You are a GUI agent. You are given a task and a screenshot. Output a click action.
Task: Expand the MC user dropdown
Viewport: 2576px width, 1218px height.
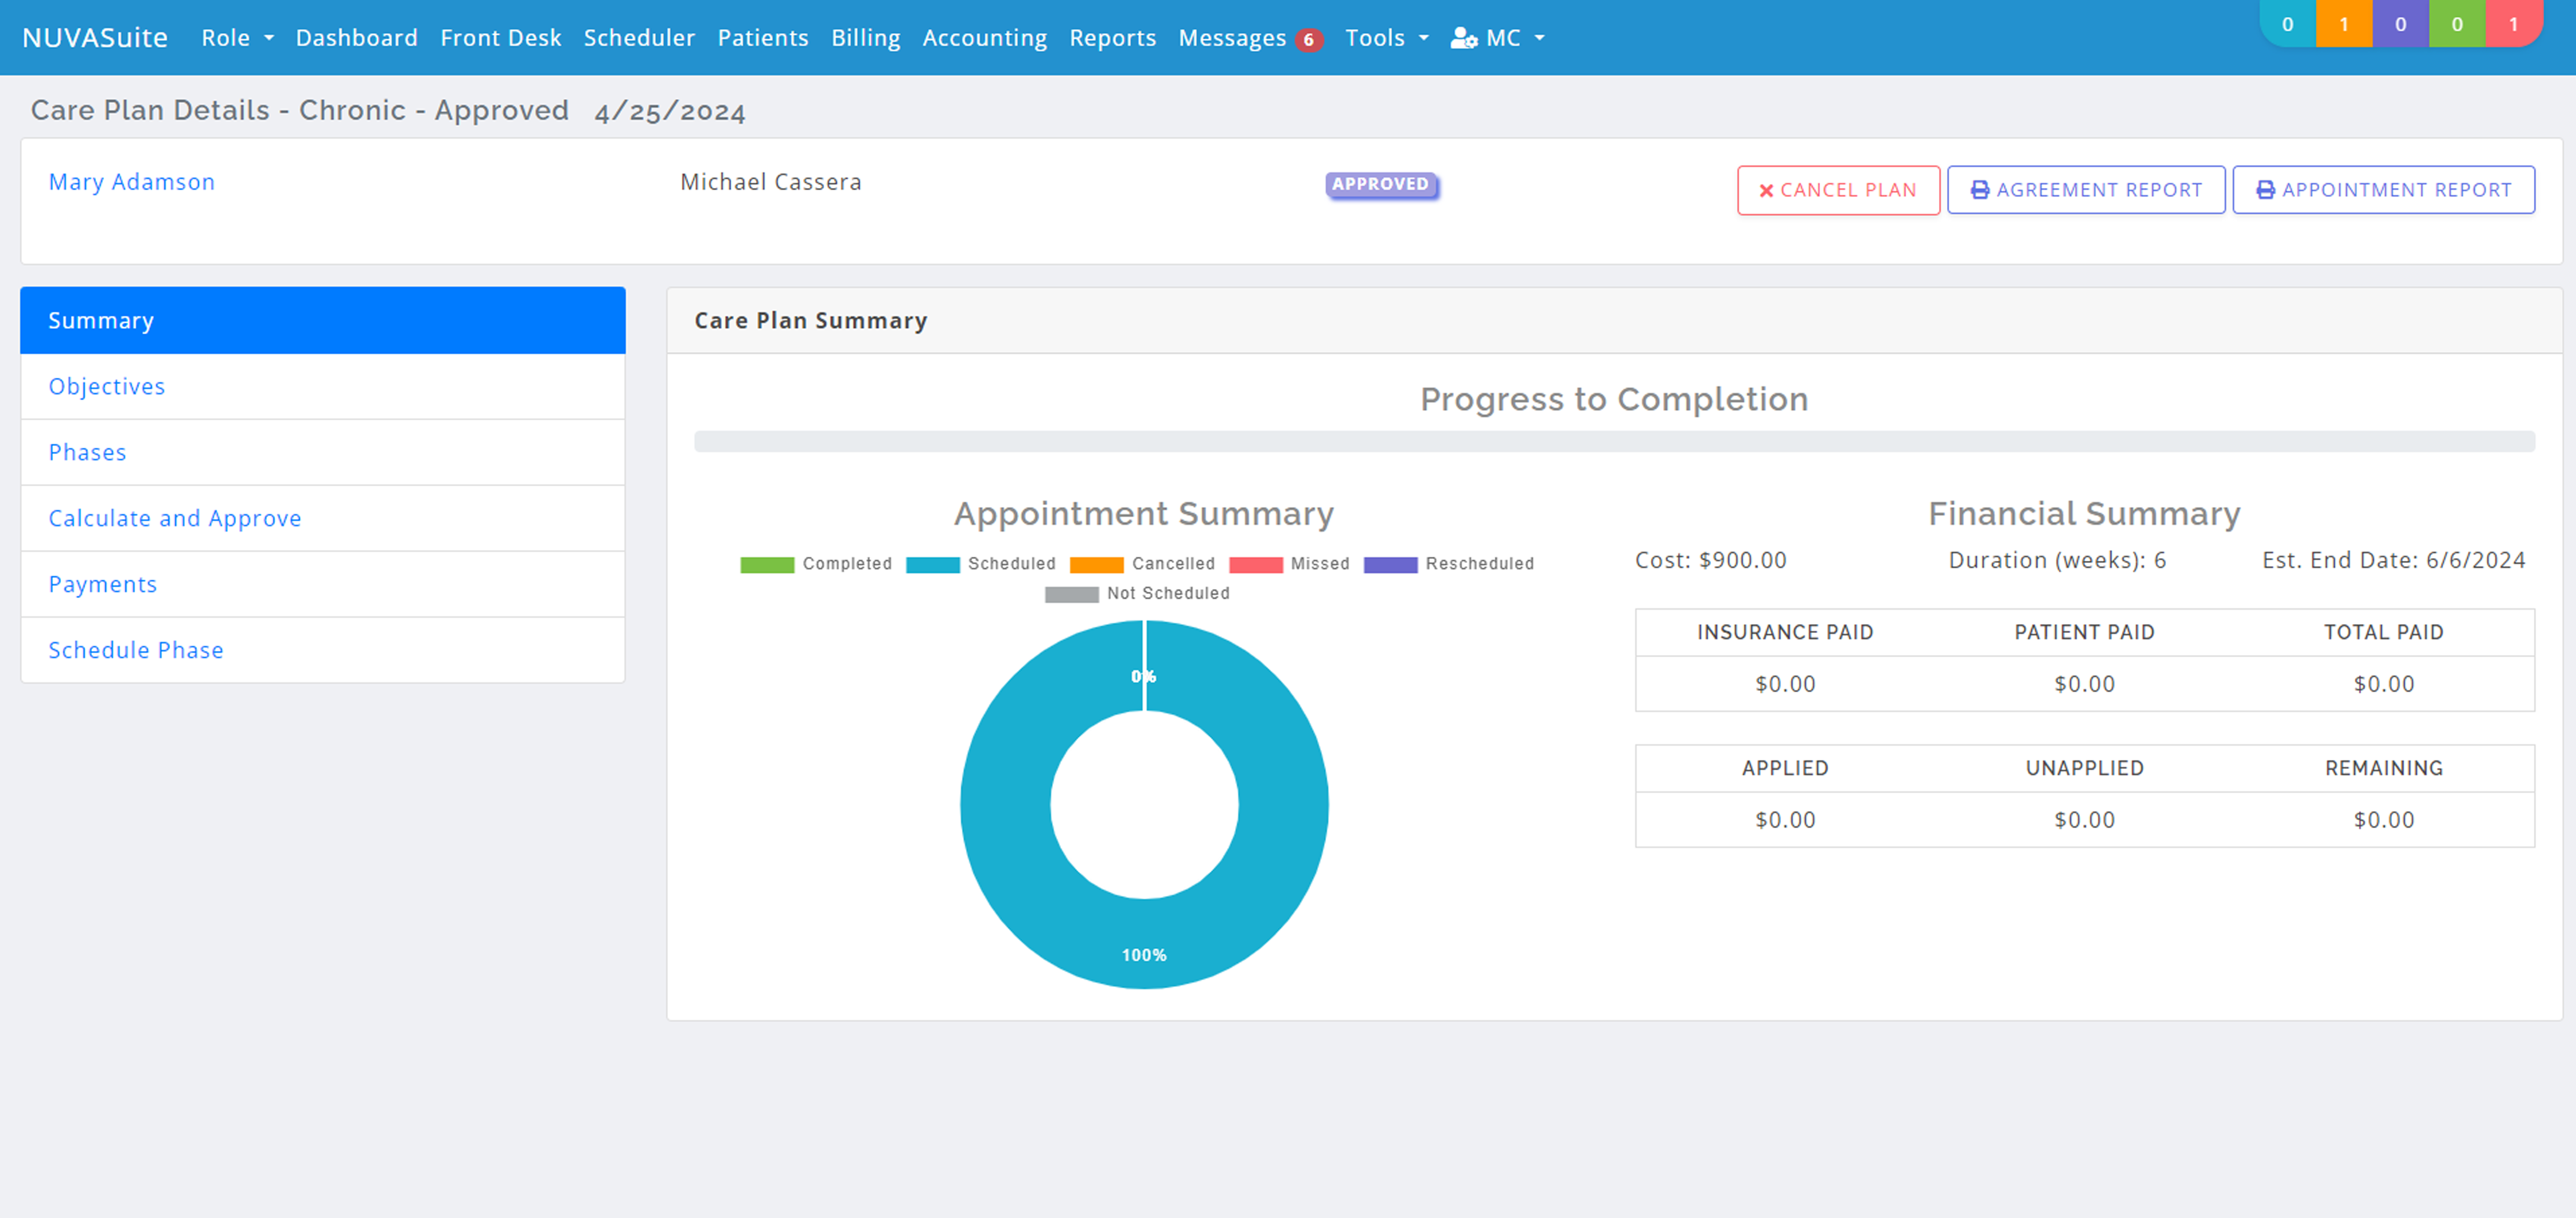point(1497,38)
